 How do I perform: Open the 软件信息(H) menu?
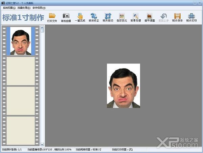pos(39,8)
